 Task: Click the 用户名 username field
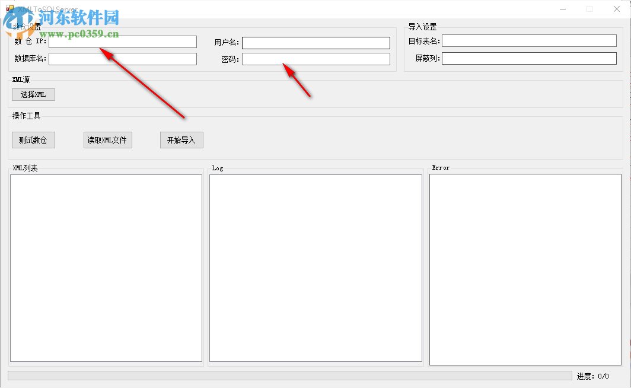(x=315, y=43)
